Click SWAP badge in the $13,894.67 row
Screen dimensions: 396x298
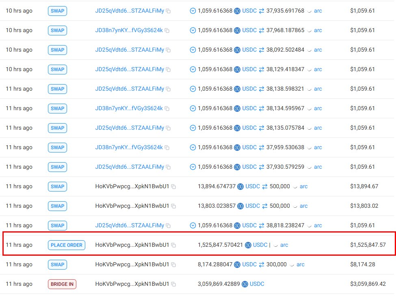click(57, 187)
